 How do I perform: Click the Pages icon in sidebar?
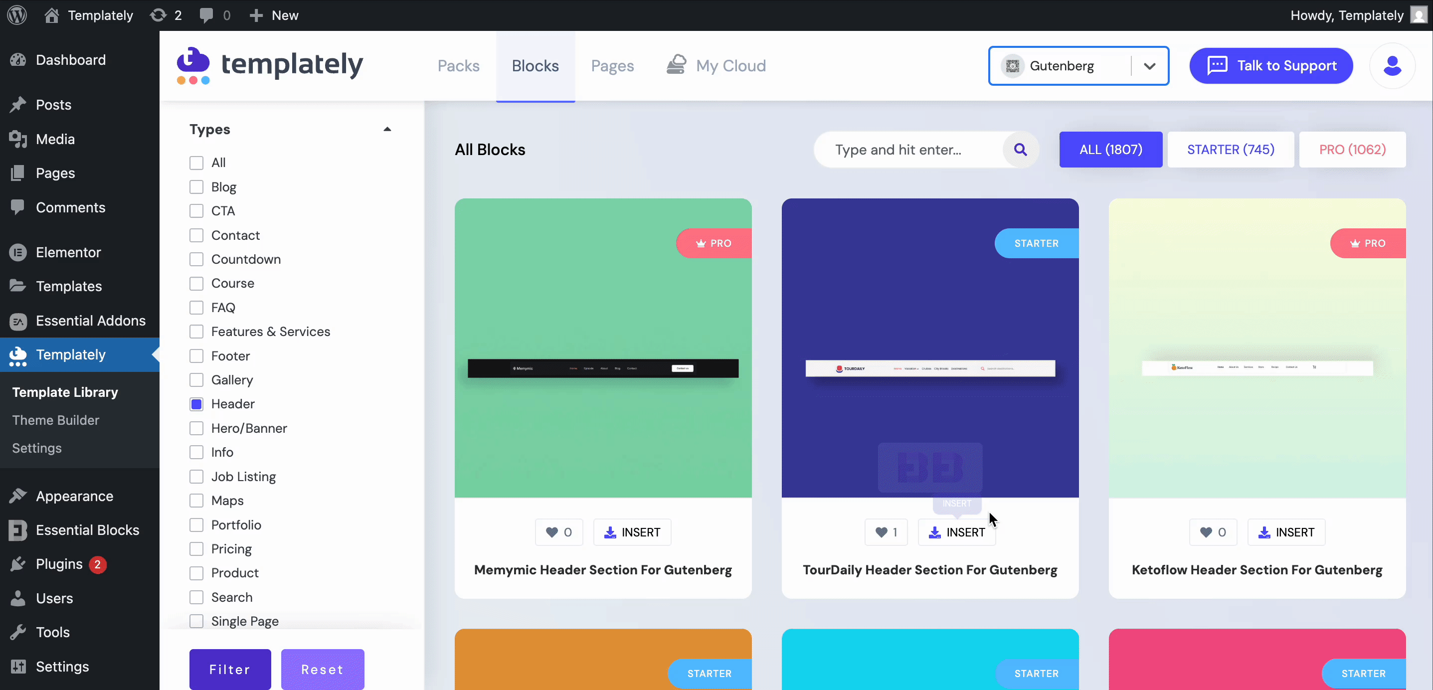click(18, 173)
